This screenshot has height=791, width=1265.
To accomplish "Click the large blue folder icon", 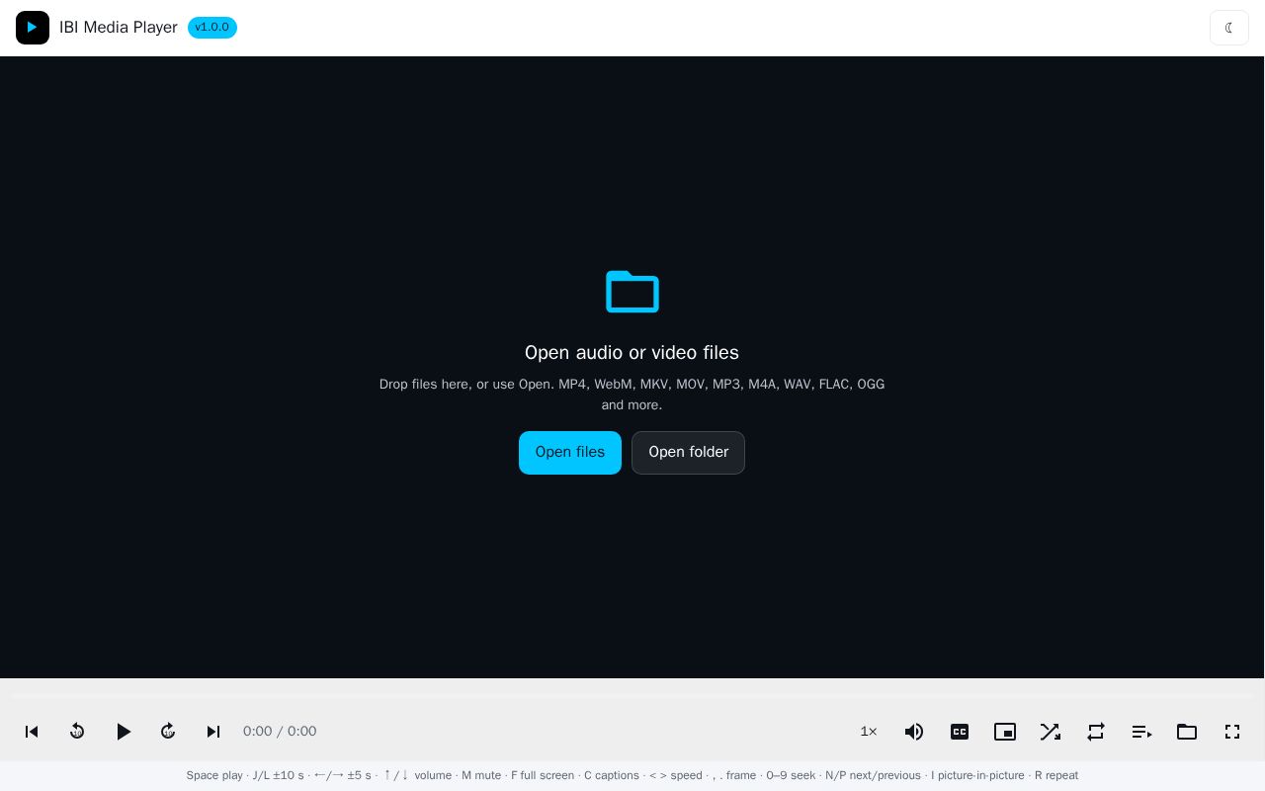I will [x=632, y=292].
